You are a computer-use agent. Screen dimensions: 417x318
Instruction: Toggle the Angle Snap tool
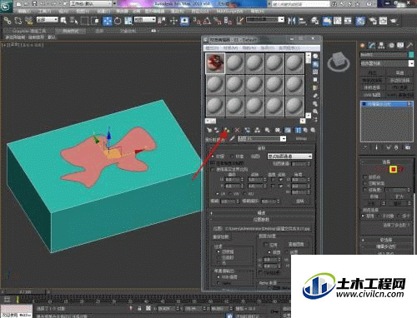tap(207, 21)
